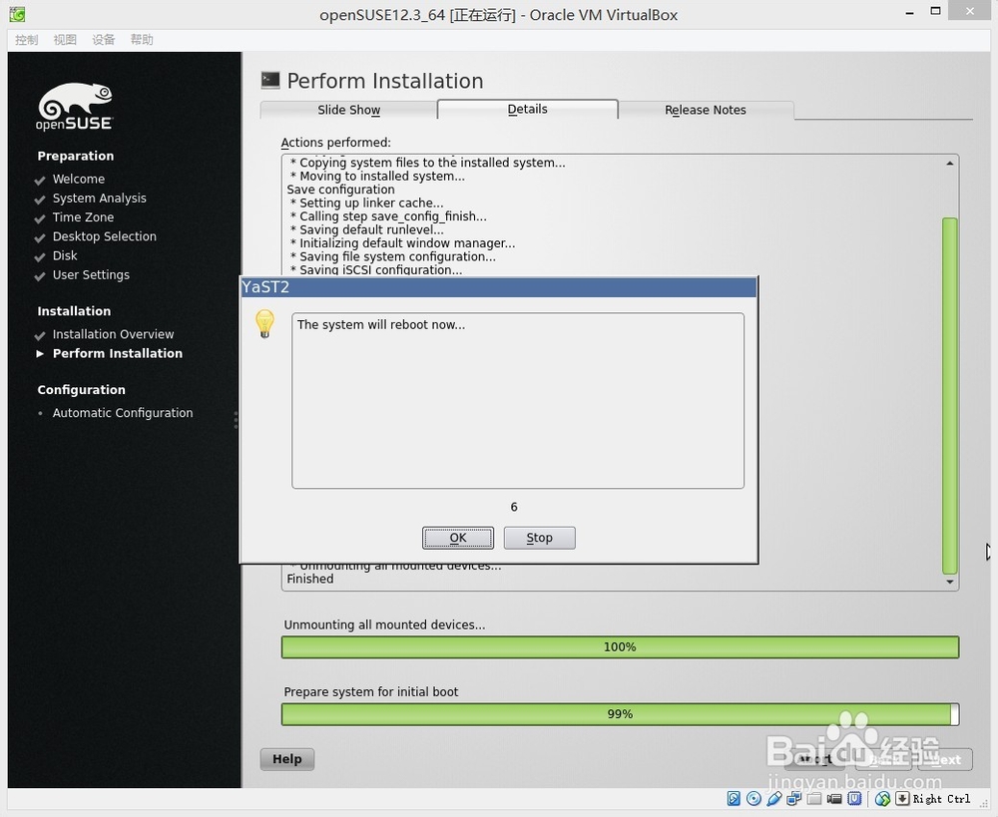This screenshot has height=817, width=998.
Task: Click the 'Saving default runlevel...' log line
Action: (x=367, y=229)
